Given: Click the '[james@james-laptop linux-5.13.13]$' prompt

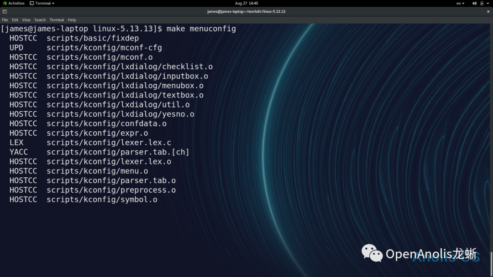Looking at the screenshot, I should pos(81,29).
